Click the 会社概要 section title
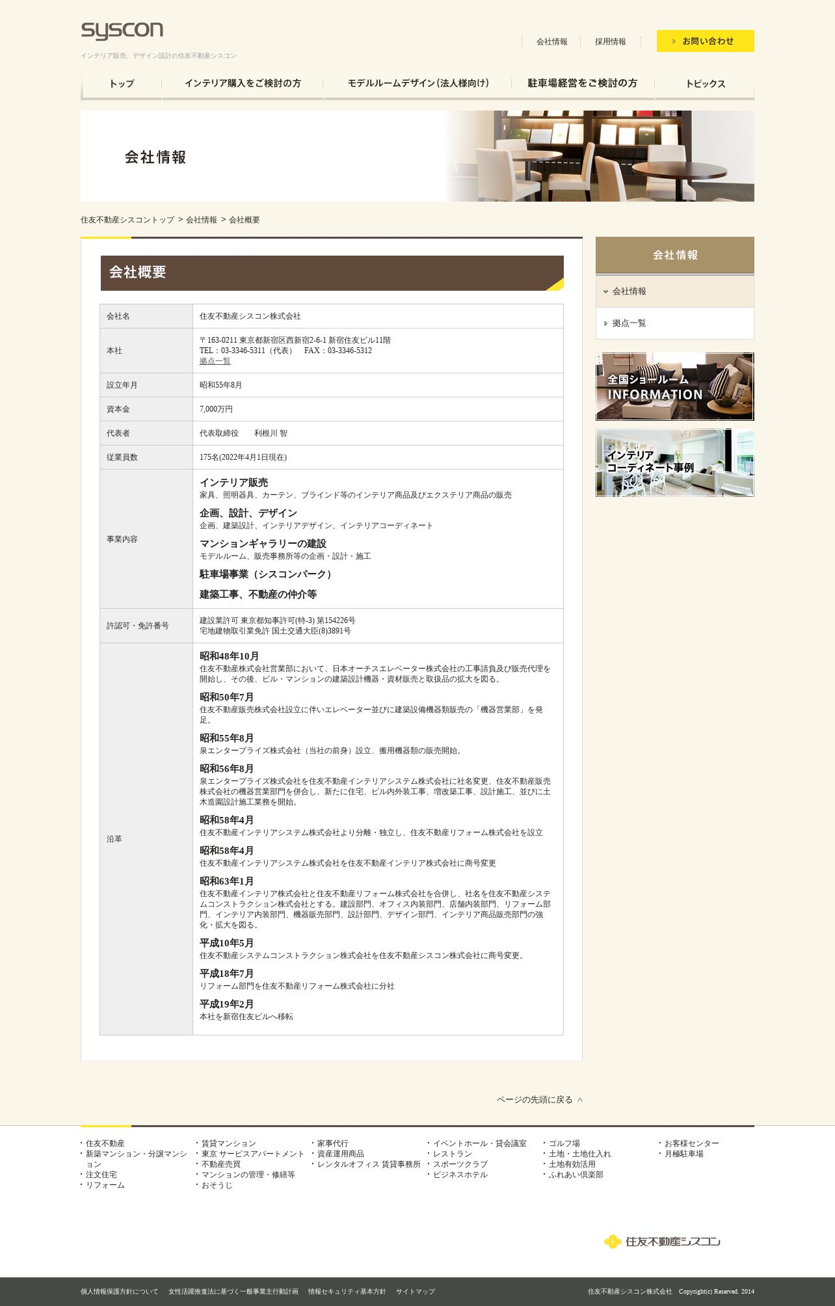Screen dimensions: 835x1306 [x=332, y=273]
